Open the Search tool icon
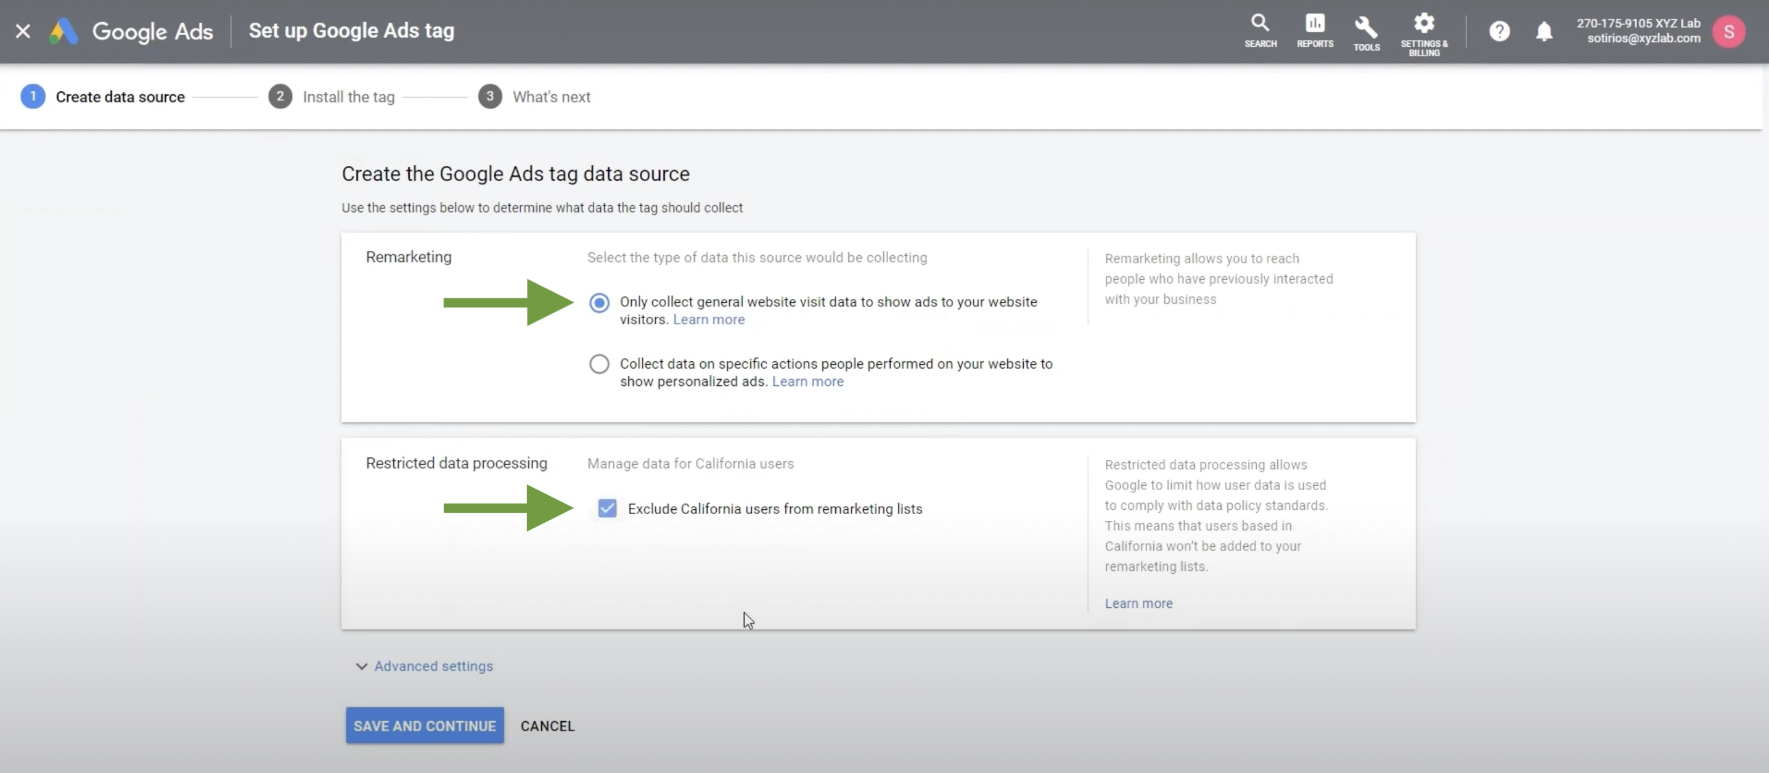1769x773 pixels. (x=1260, y=31)
